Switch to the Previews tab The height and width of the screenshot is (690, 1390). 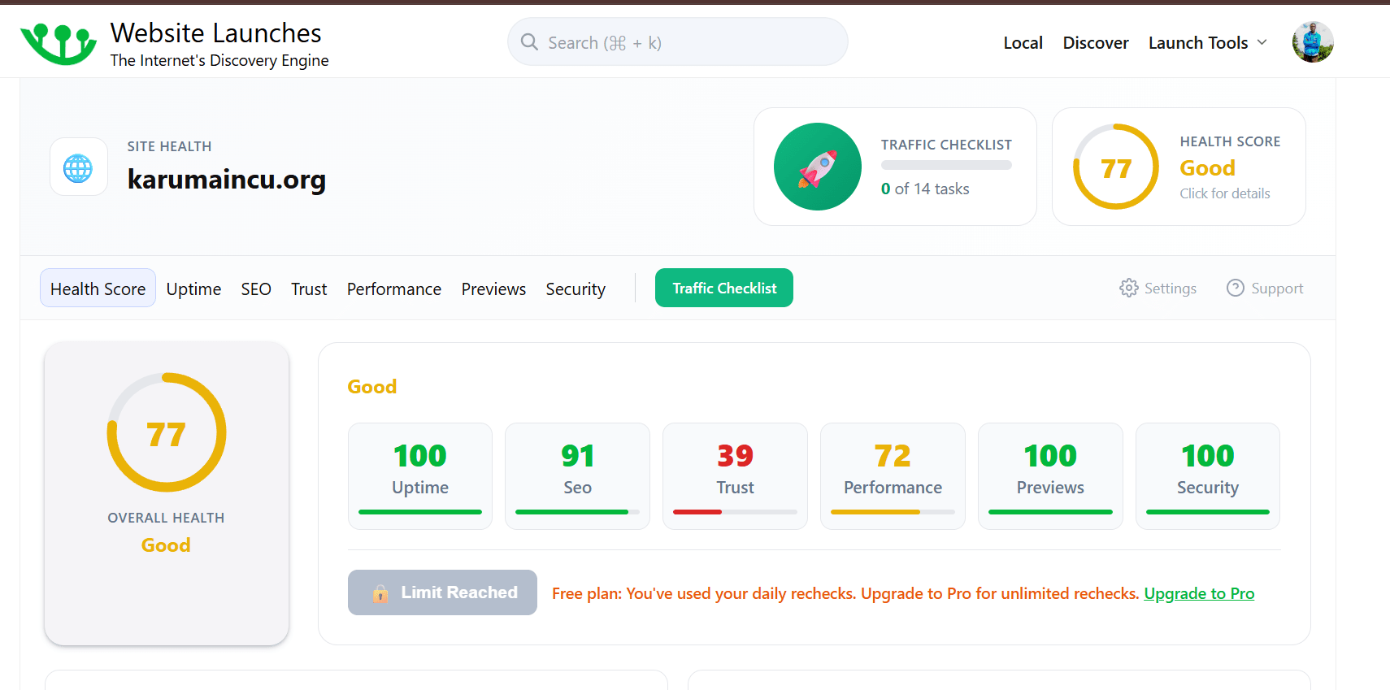(x=493, y=289)
